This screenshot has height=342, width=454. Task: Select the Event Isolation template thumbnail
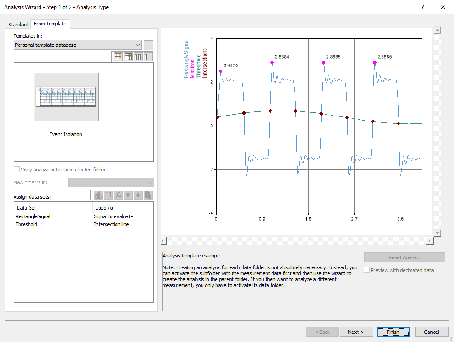point(66,97)
